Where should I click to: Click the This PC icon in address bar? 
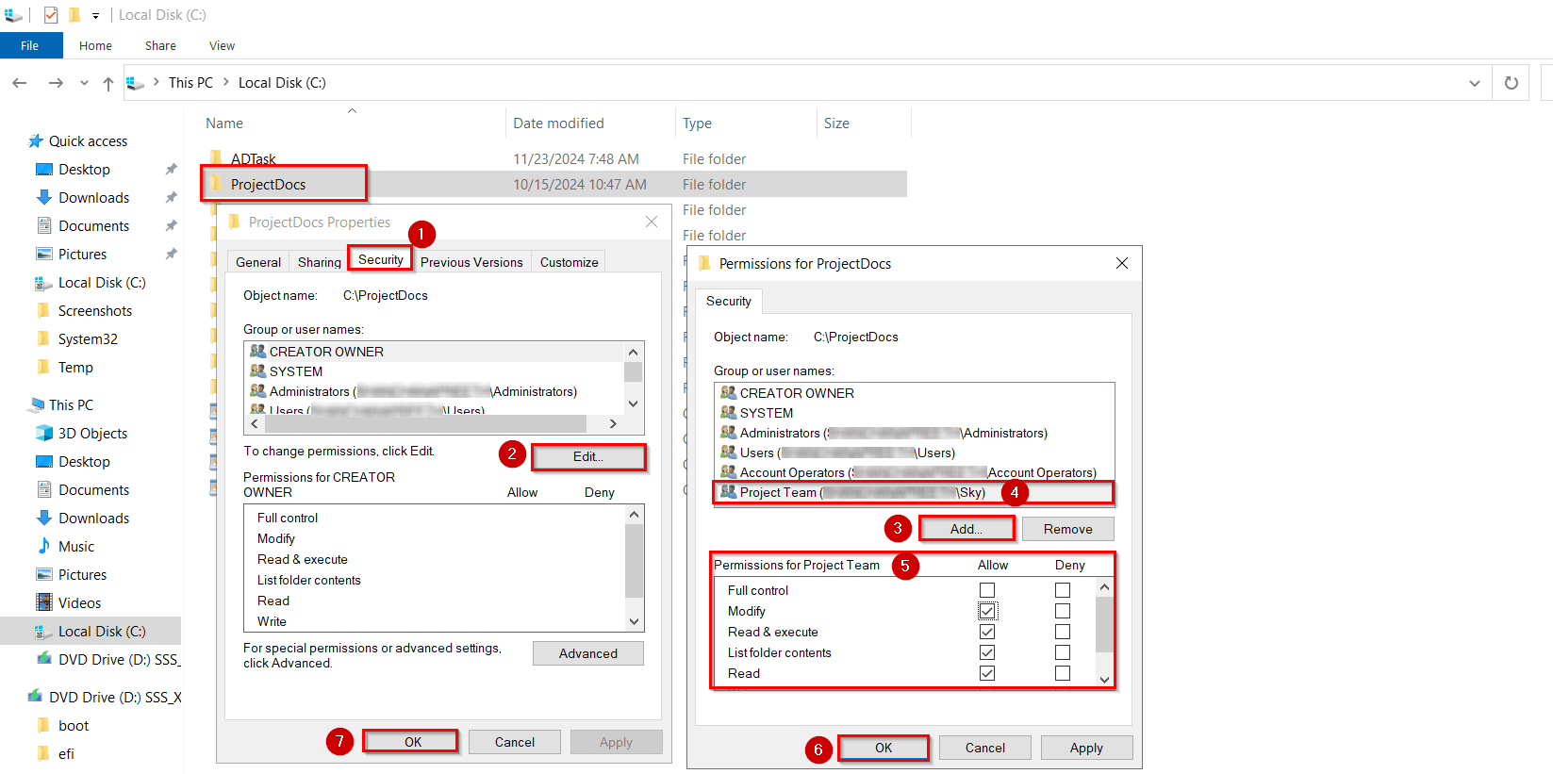pos(135,83)
